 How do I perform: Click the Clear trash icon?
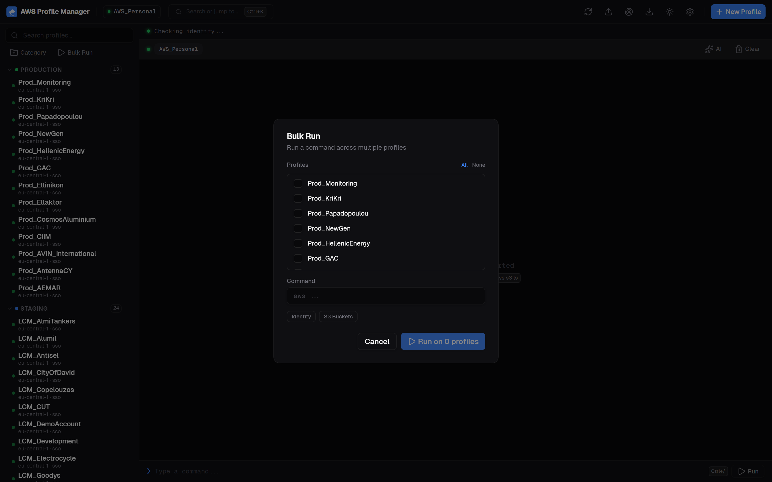pyautogui.click(x=738, y=49)
